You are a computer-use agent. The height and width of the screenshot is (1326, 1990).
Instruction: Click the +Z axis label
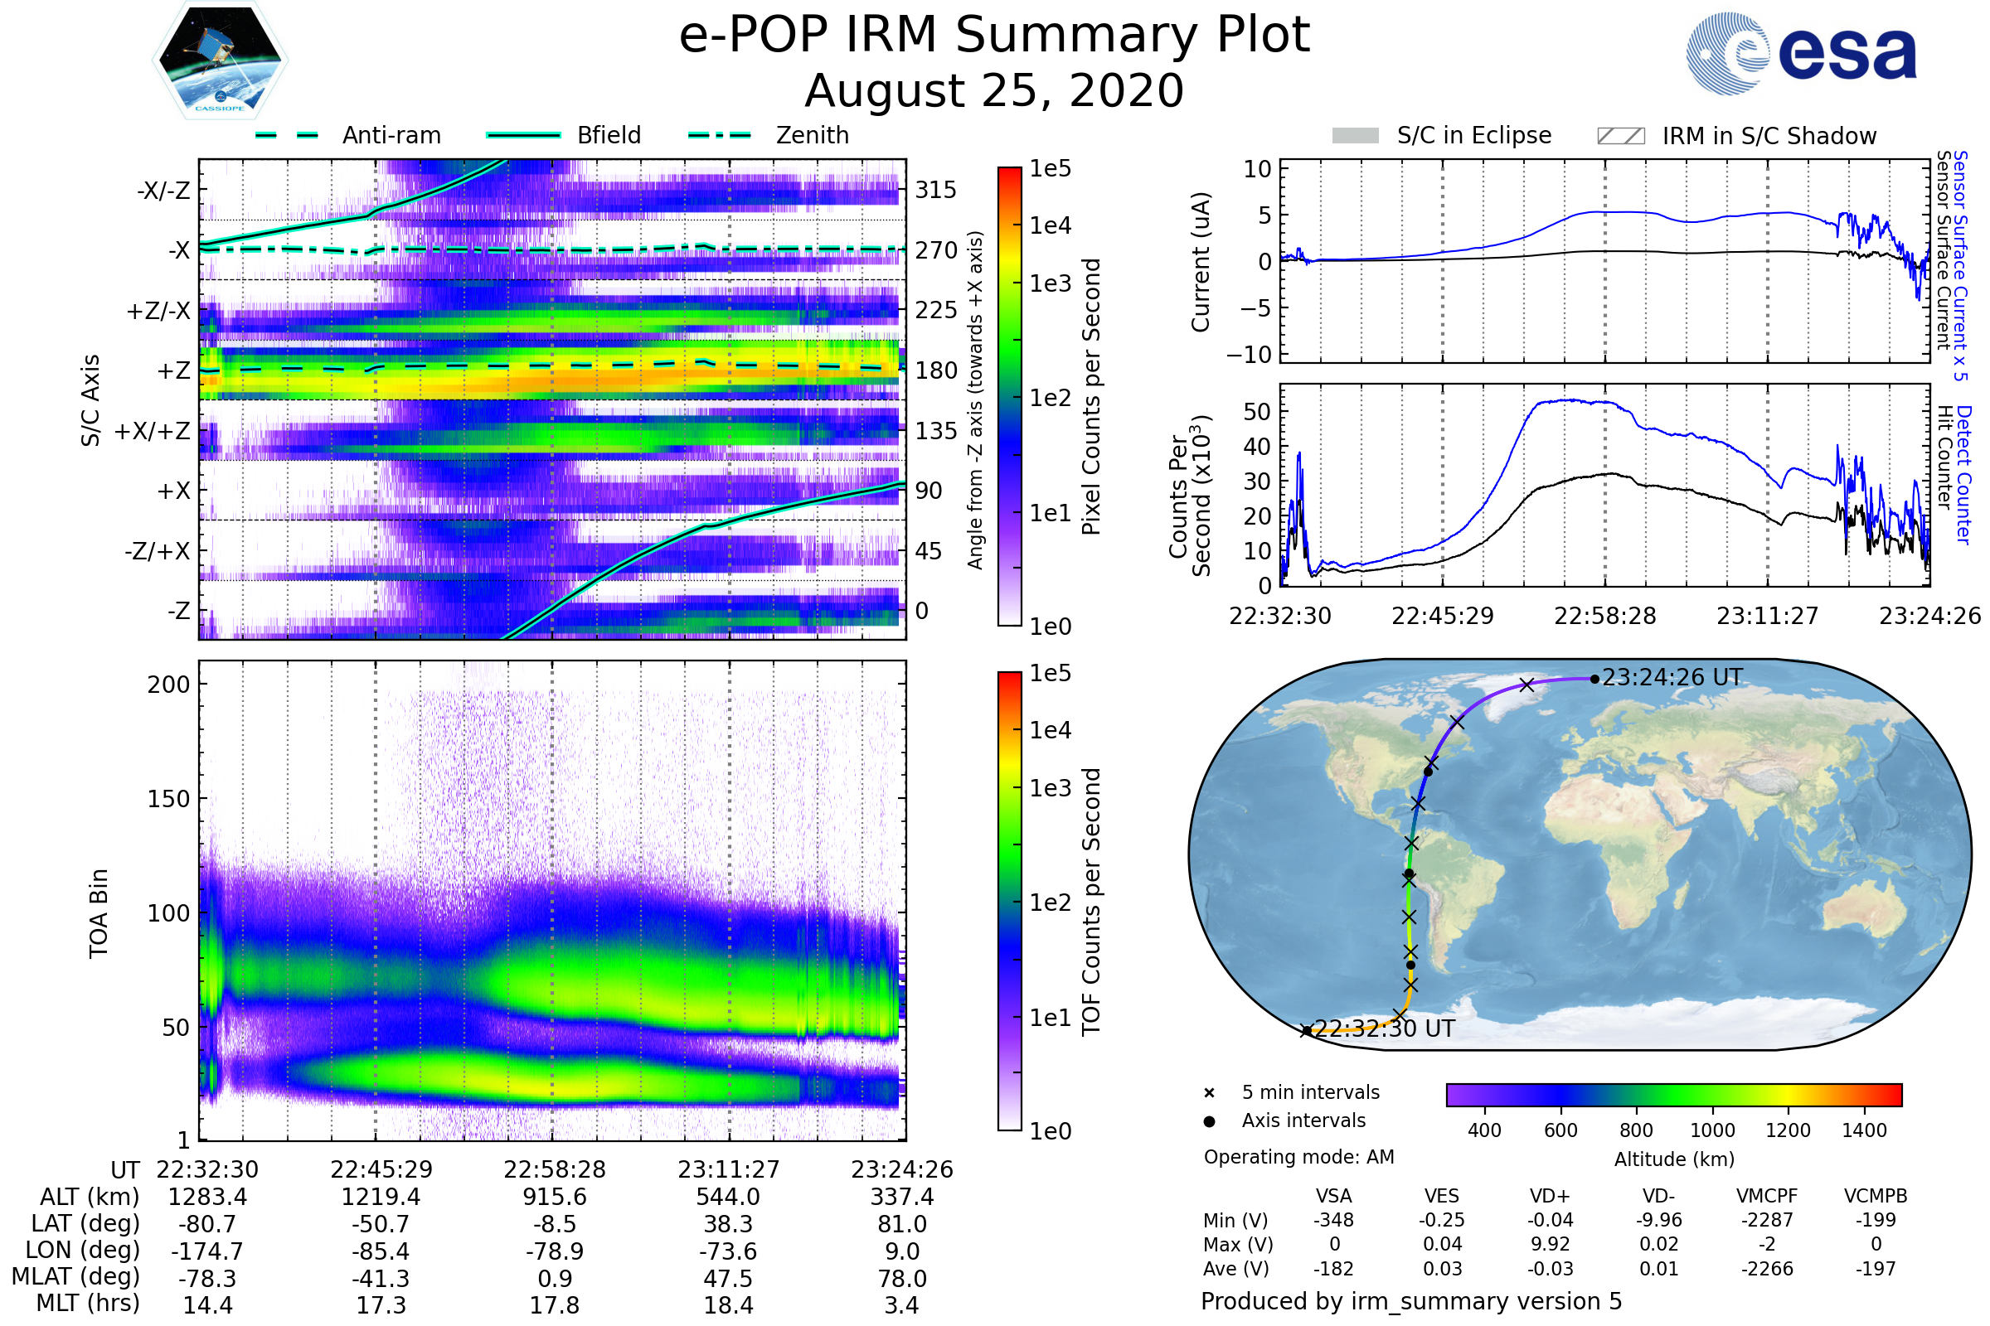click(173, 371)
